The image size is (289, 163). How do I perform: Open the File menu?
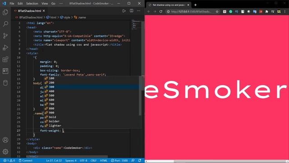(12, 4)
